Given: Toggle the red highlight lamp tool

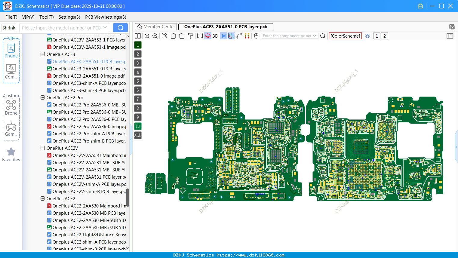Looking at the screenshot, I should (208, 36).
